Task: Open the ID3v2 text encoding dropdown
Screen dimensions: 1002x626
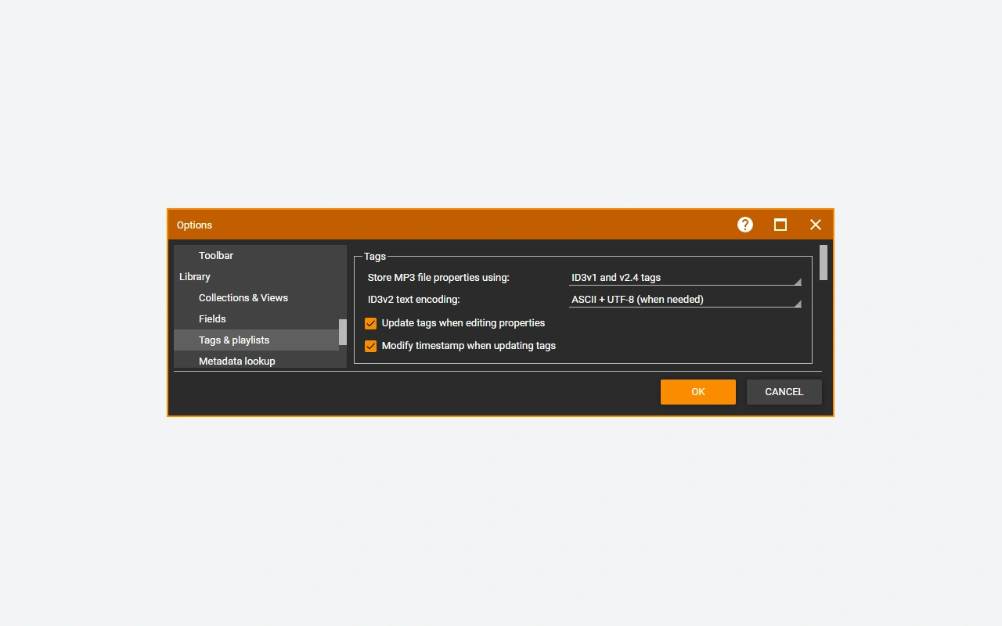Action: click(x=685, y=300)
